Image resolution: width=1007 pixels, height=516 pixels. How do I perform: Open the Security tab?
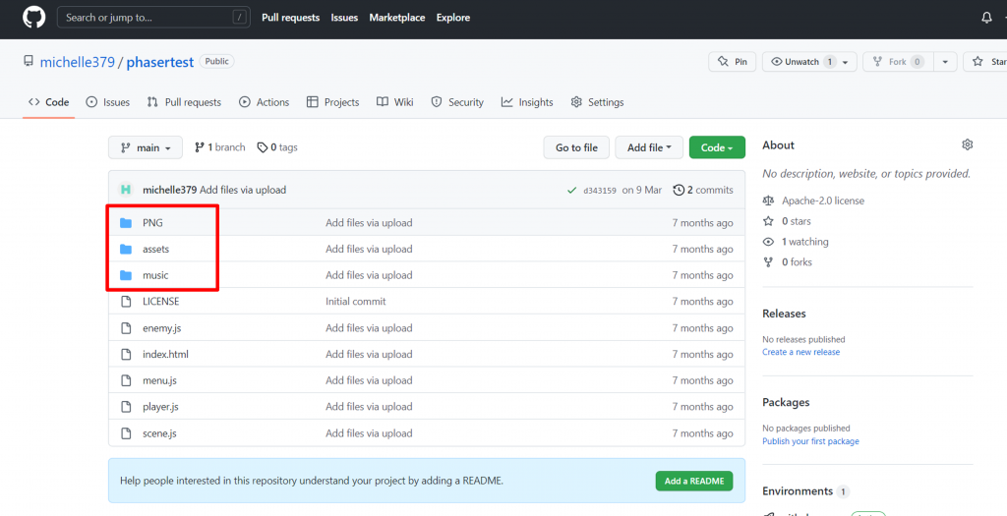[457, 102]
